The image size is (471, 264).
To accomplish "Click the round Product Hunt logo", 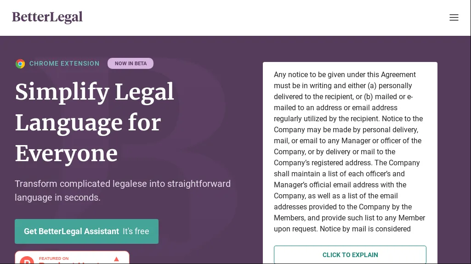I will tap(27, 261).
